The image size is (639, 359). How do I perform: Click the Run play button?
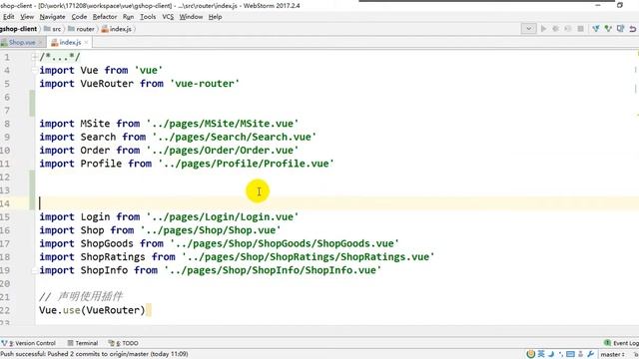click(x=543, y=29)
